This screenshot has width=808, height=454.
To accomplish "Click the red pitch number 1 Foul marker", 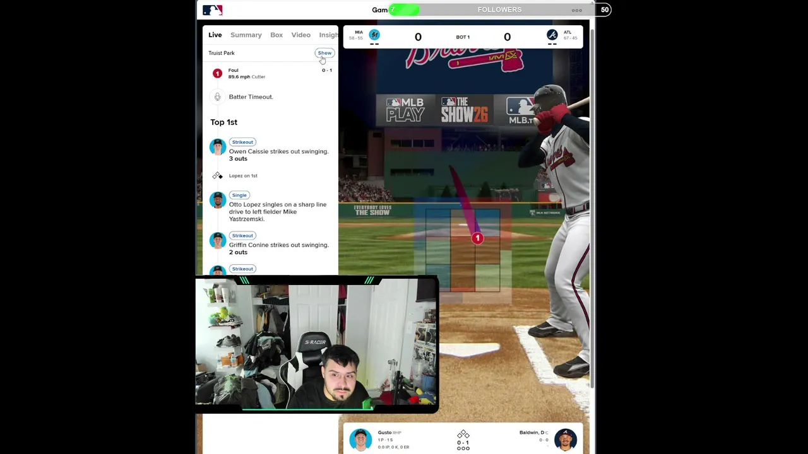I will pos(217,74).
